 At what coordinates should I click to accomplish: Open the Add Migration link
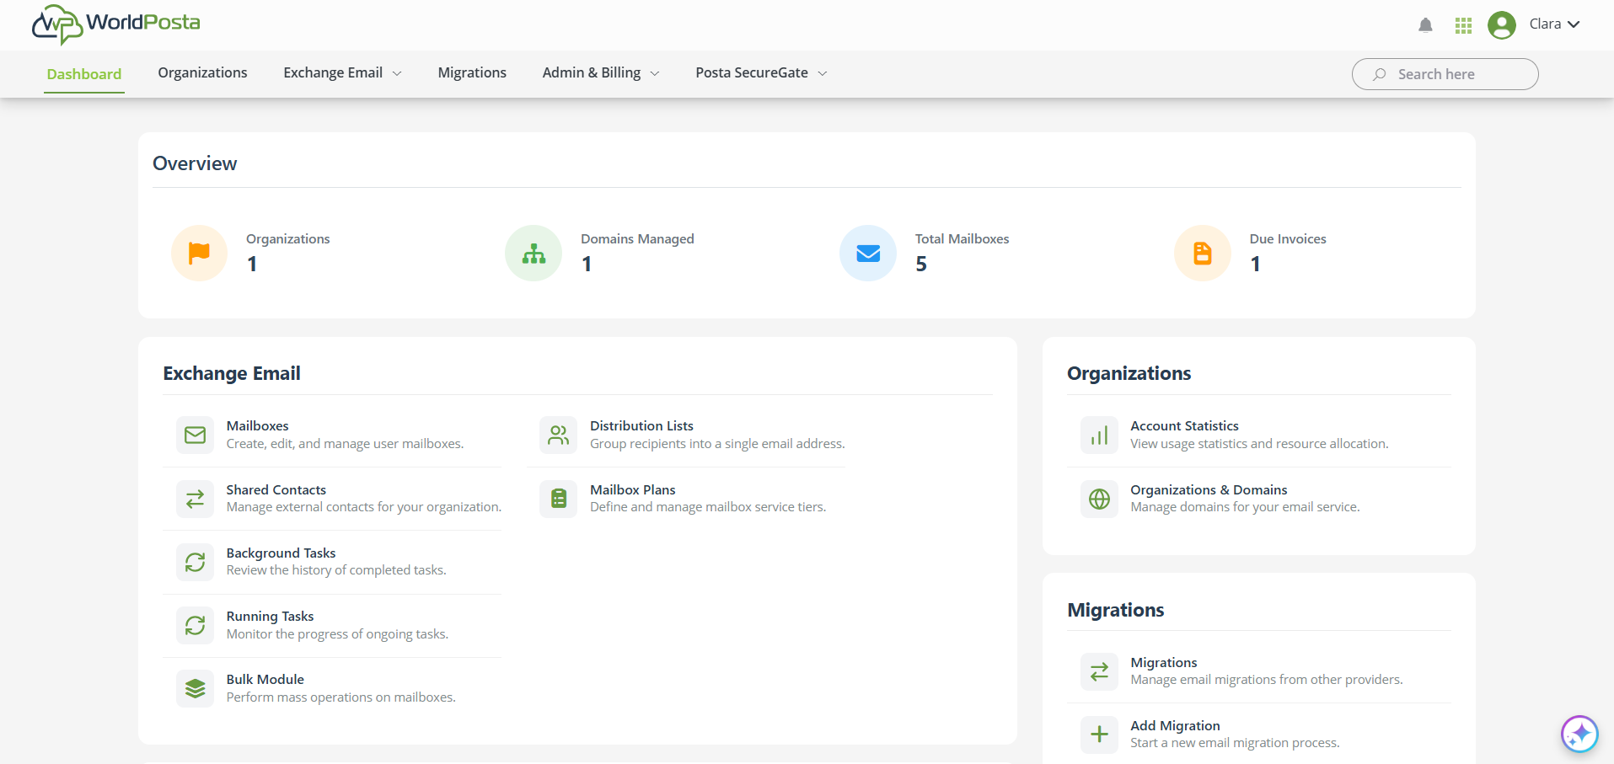(x=1175, y=726)
